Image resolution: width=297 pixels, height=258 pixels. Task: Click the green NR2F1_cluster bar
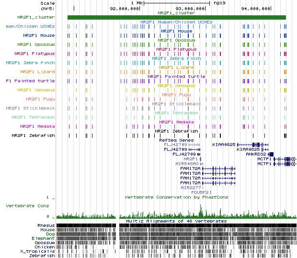pyautogui.click(x=176, y=18)
